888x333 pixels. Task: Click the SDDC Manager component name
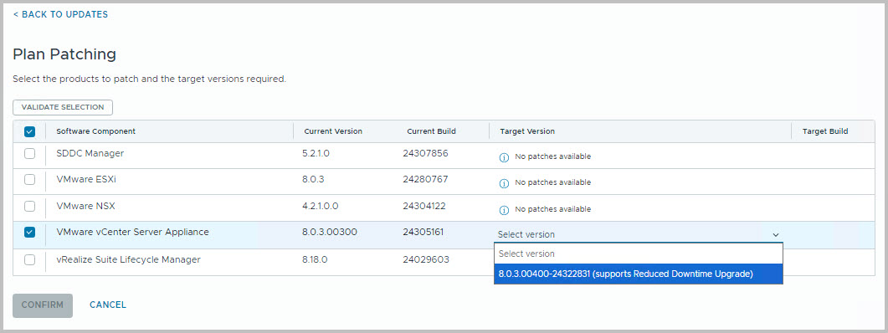(90, 153)
